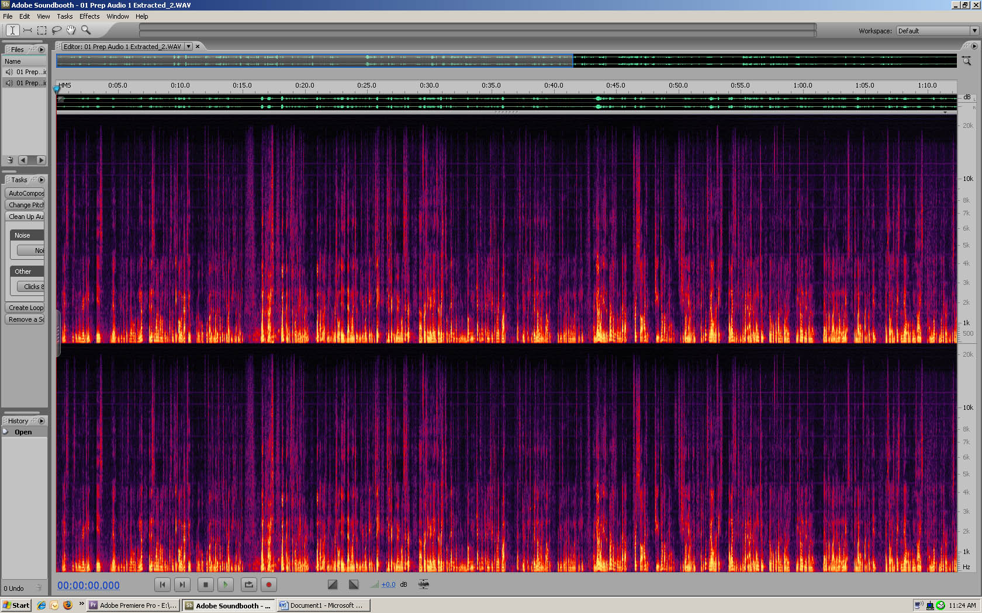This screenshot has width=982, height=613.
Task: Open the Editor file dropdown arrow
Action: [x=188, y=47]
